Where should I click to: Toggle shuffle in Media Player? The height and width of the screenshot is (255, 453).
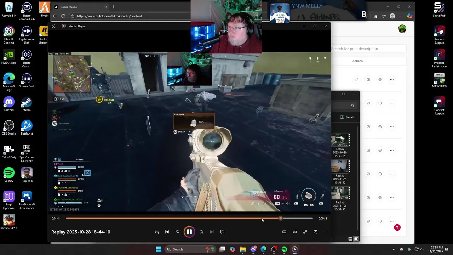coord(157,232)
